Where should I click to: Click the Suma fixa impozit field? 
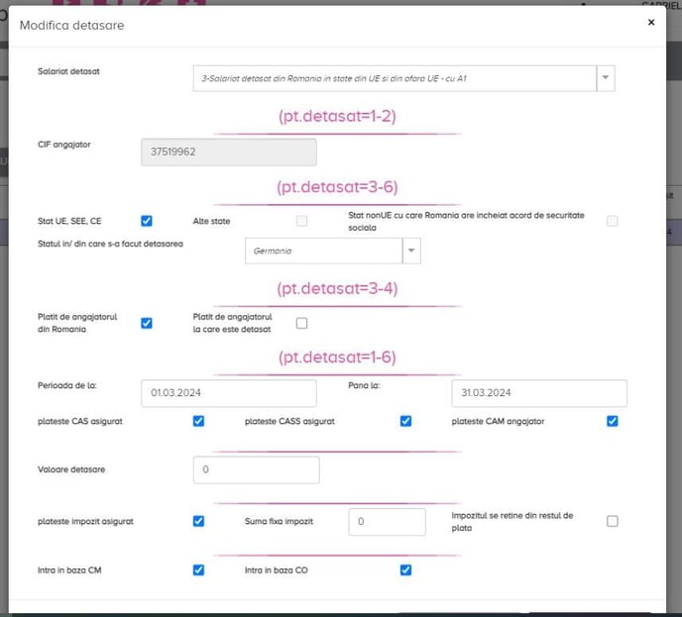coord(387,521)
